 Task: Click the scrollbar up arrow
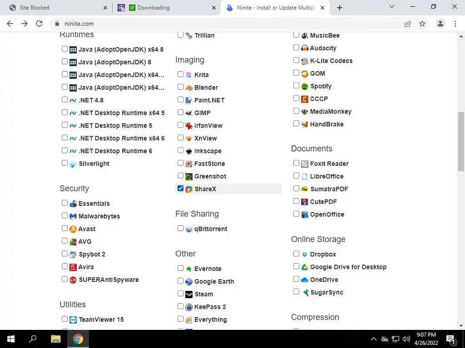click(x=461, y=36)
